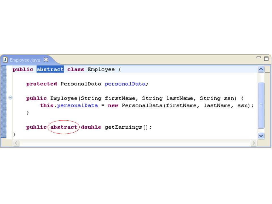Viewport: 272px width, 204px height.
Task: Click the horizontal scrollbar left arrow
Action: 16,143
